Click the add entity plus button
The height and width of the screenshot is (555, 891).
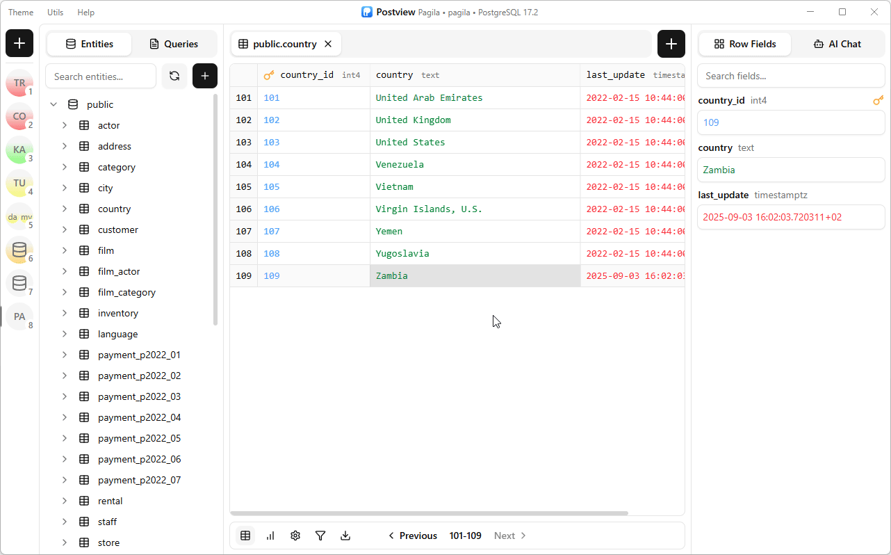tap(205, 76)
